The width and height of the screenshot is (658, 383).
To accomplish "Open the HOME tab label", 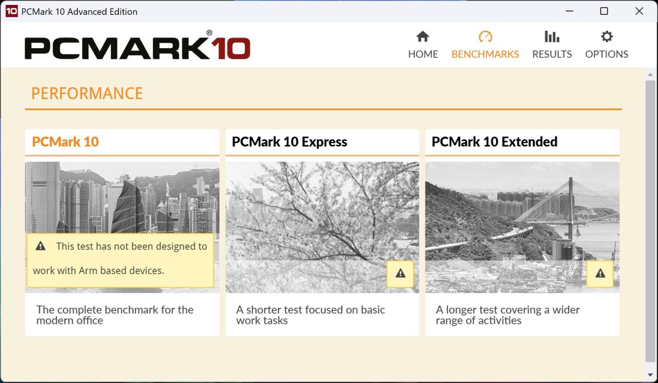I will click(x=423, y=54).
